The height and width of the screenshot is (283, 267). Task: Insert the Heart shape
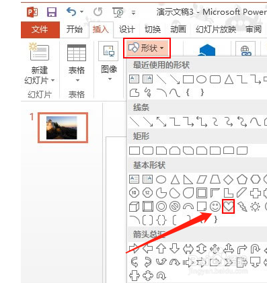(x=228, y=206)
